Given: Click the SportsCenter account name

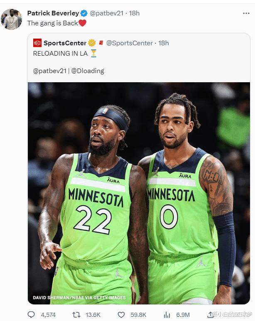Looking at the screenshot, I should (65, 43).
